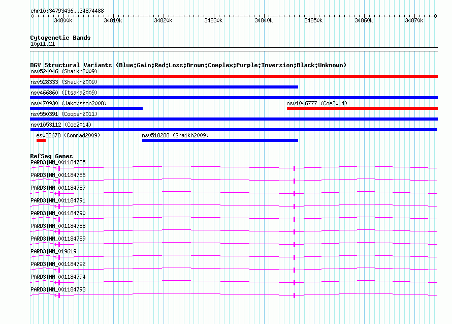The height and width of the screenshot is (324, 452).
Task: Click the left exon arrow of NM_001184790
Action: click(57, 219)
